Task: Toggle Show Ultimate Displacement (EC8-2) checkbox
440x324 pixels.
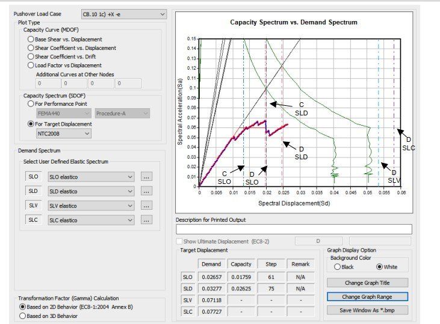Action: [x=179, y=241]
